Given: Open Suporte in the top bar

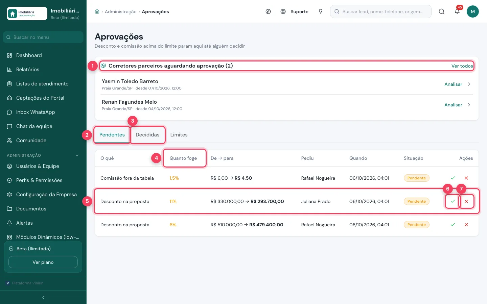Looking at the screenshot, I should [295, 11].
